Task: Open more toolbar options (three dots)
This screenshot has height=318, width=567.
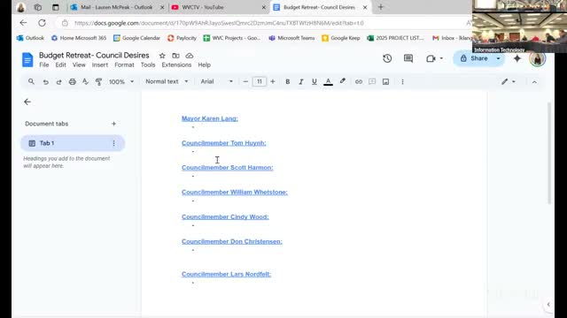Action: (x=402, y=82)
